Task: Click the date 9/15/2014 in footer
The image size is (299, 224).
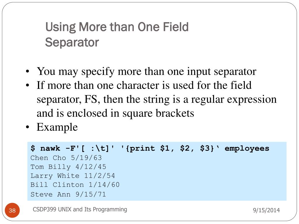Action: click(x=266, y=210)
